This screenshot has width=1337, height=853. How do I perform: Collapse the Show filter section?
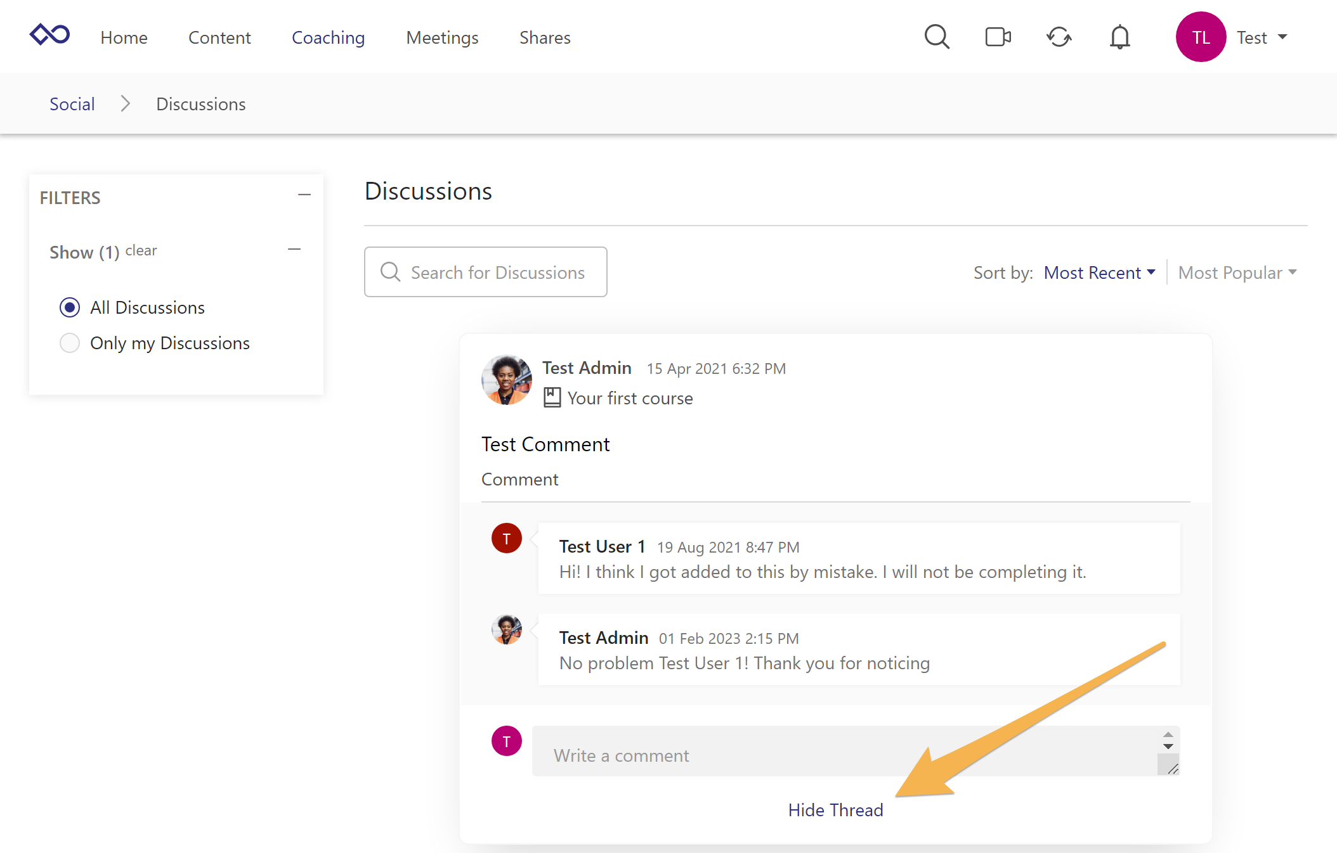click(x=294, y=250)
